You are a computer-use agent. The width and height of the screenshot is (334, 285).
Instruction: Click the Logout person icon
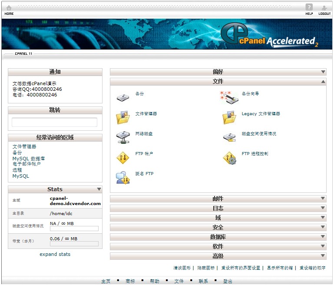(324, 8)
